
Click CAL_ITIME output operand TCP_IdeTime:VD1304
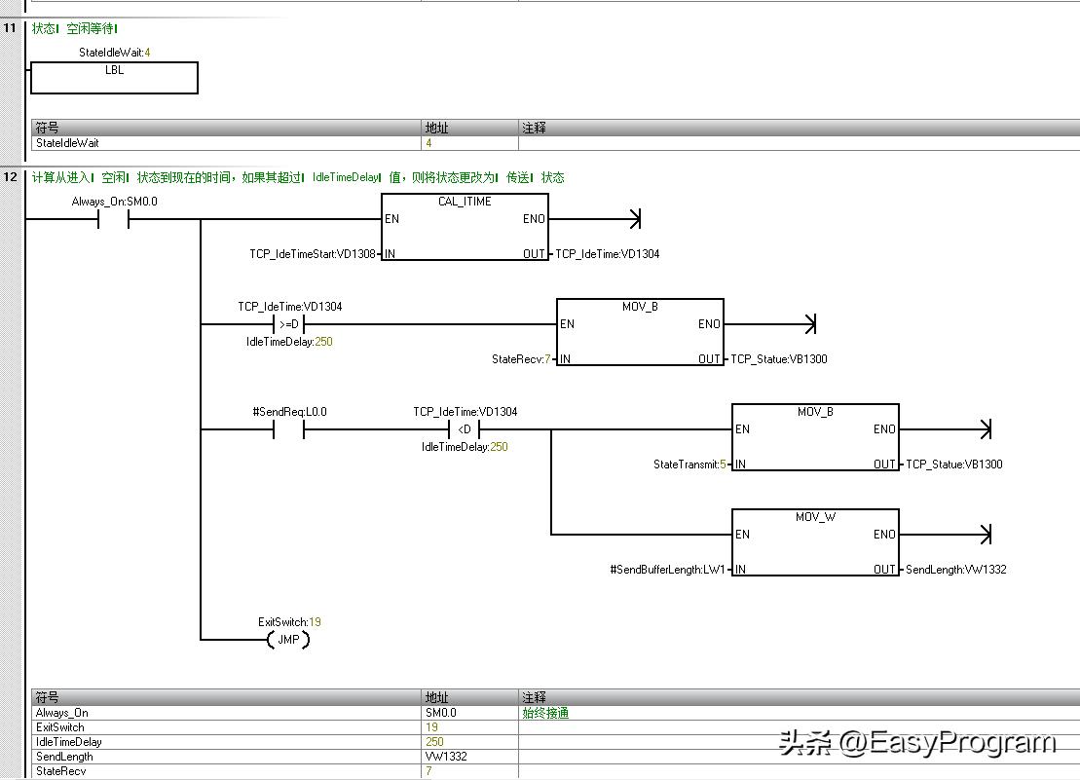point(608,254)
